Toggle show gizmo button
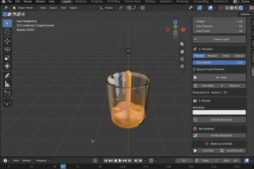The height and width of the screenshot is (169, 254). tap(200, 8)
